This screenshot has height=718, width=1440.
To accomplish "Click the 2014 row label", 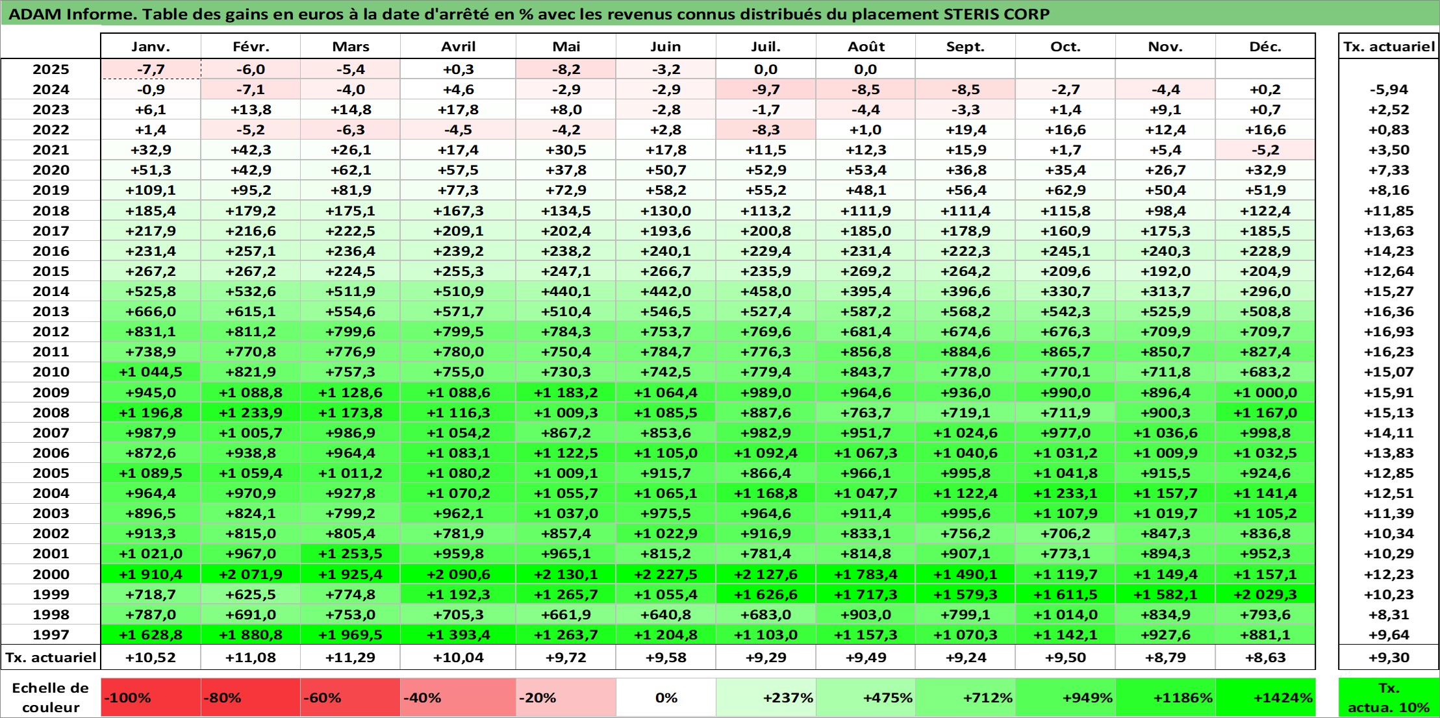I will click(51, 291).
